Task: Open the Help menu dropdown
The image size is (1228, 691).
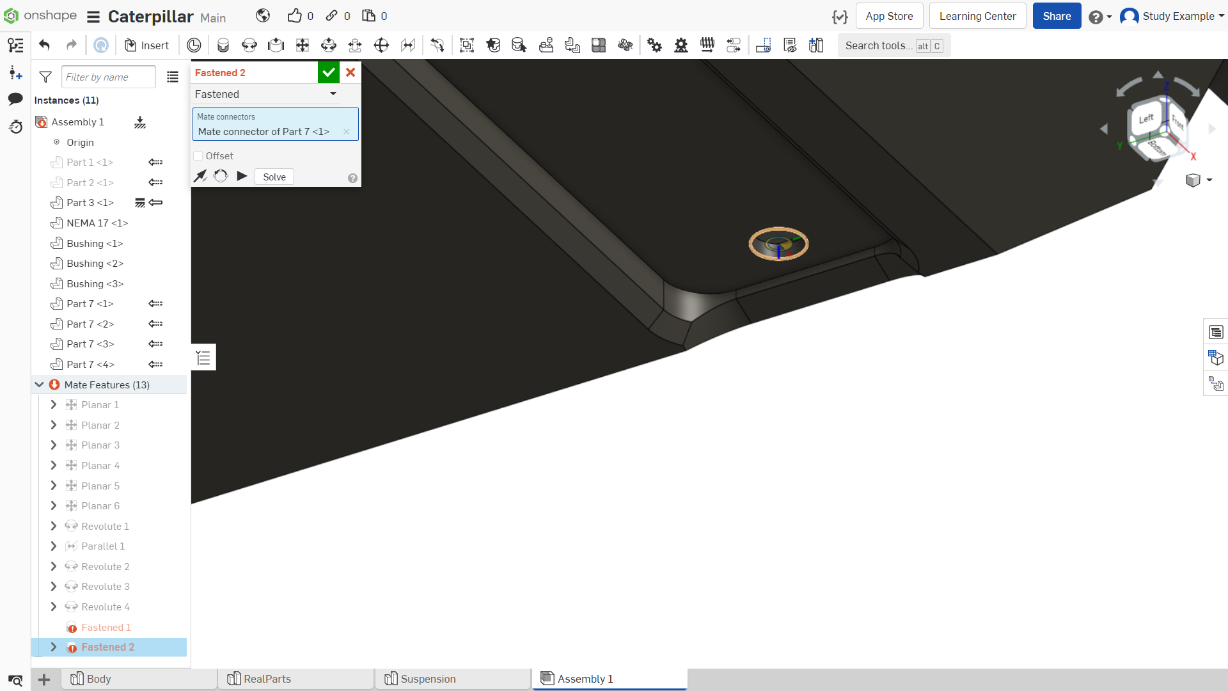Action: coord(1100,17)
